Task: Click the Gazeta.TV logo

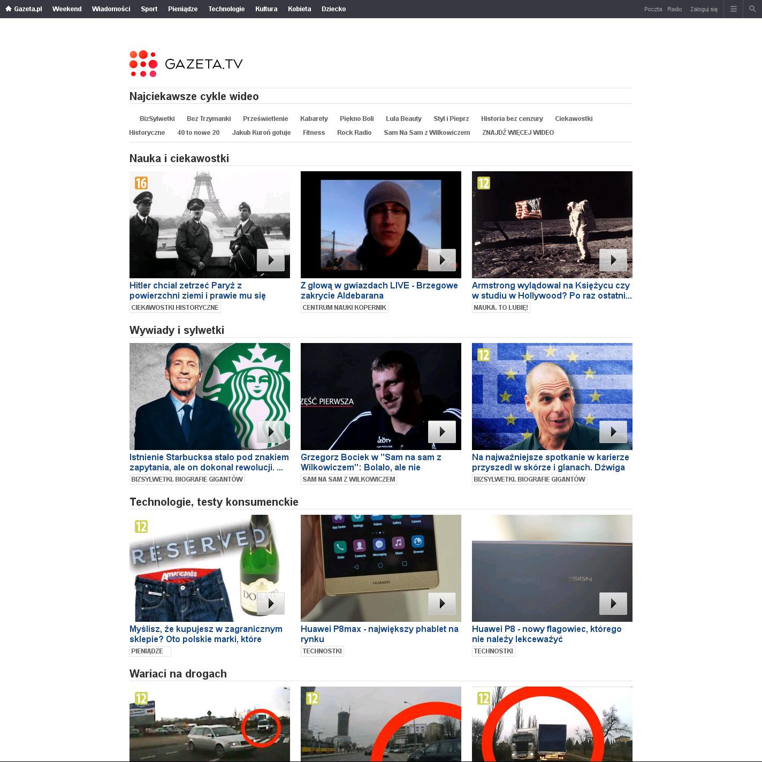Action: point(186,64)
